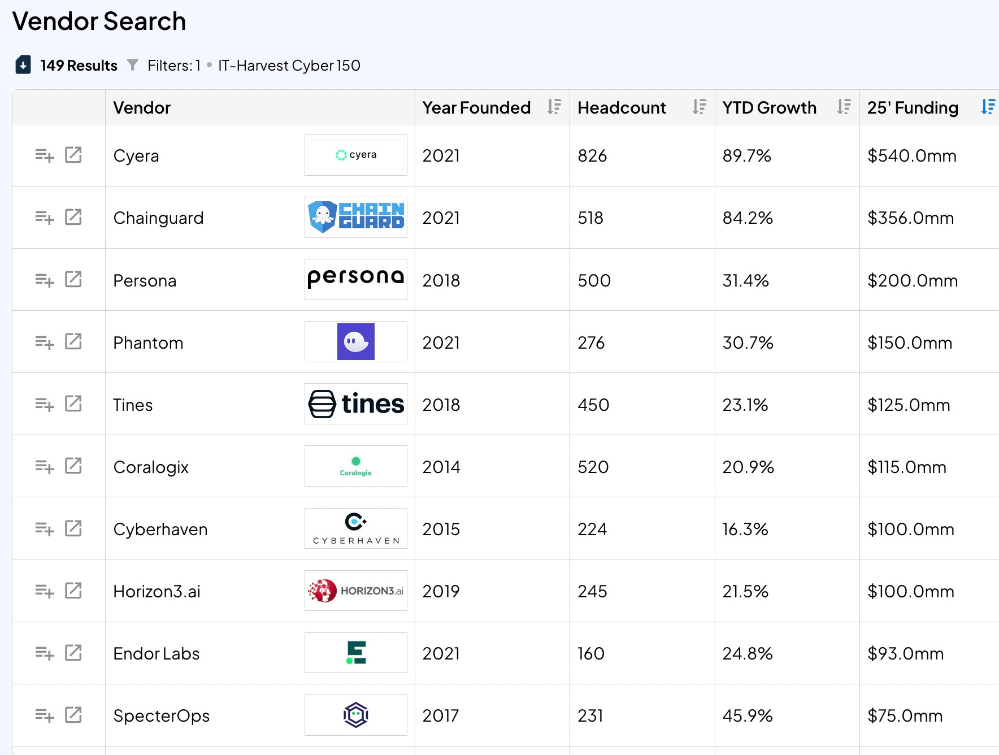Open the filter funnel icon
999x755 pixels.
[x=132, y=65]
